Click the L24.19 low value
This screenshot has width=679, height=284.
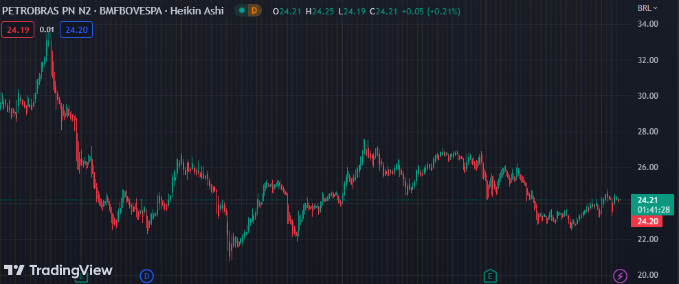[352, 11]
